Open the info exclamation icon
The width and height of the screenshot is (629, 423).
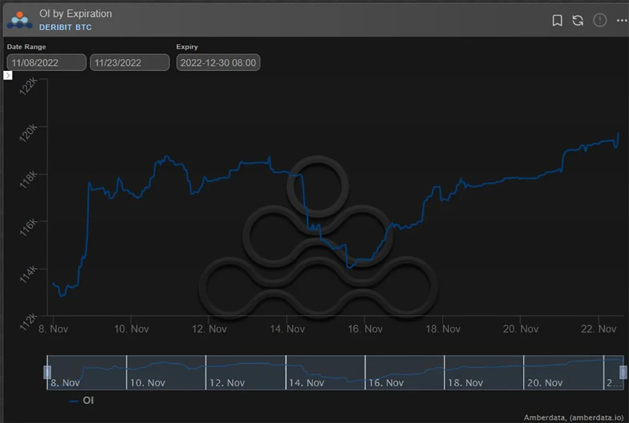click(x=600, y=20)
